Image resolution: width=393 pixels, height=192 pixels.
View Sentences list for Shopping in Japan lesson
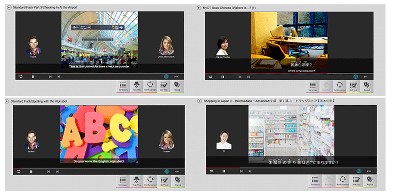(x=316, y=181)
